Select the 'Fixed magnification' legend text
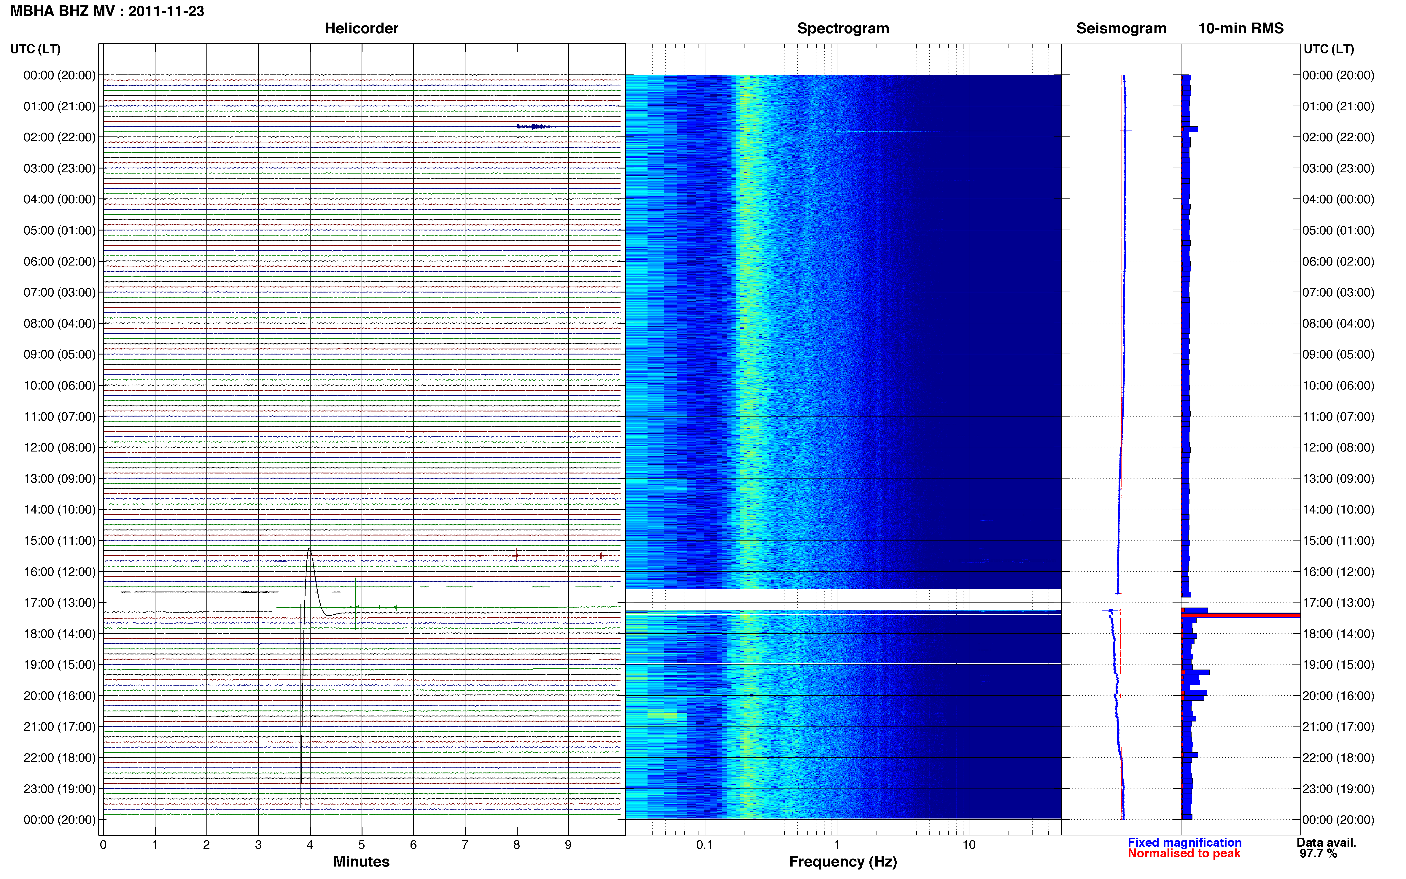Image resolution: width=1406 pixels, height=879 pixels. [1184, 843]
